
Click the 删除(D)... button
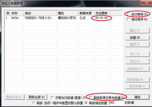[x=137, y=45]
